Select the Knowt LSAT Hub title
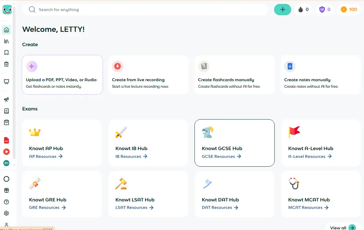The image size is (364, 230). [135, 200]
